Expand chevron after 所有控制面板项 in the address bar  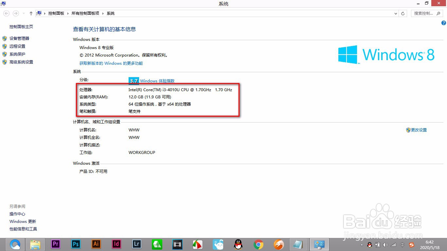(103, 13)
